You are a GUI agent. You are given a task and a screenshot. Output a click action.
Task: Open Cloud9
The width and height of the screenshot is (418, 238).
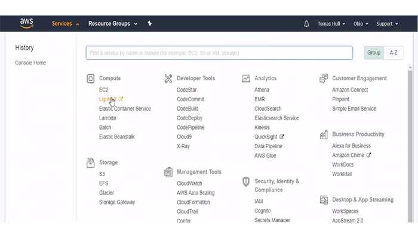click(x=184, y=137)
